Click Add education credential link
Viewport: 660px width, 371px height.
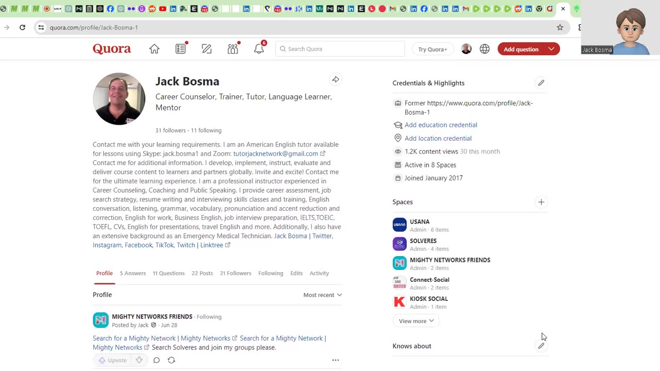tap(441, 125)
